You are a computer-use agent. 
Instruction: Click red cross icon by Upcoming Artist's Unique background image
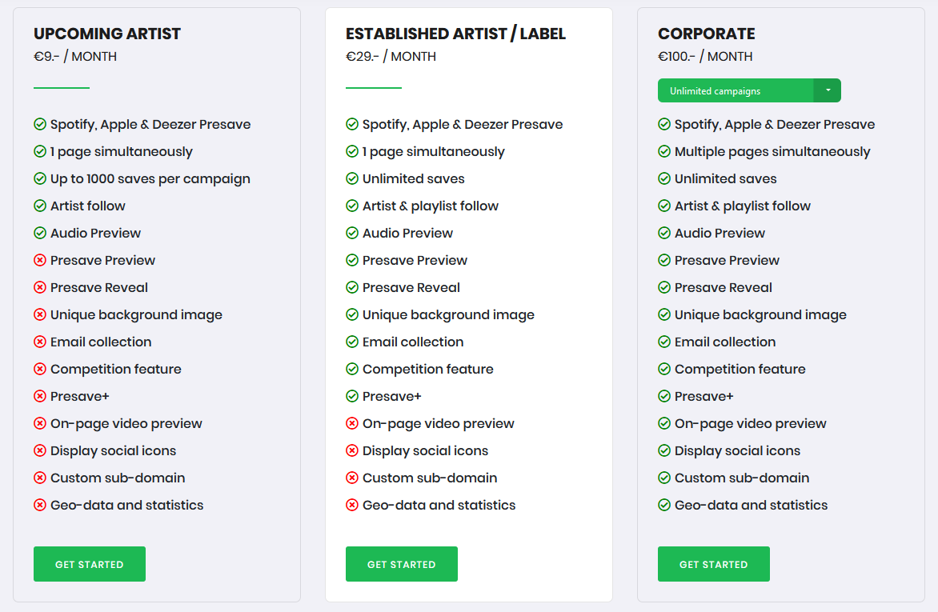[40, 314]
